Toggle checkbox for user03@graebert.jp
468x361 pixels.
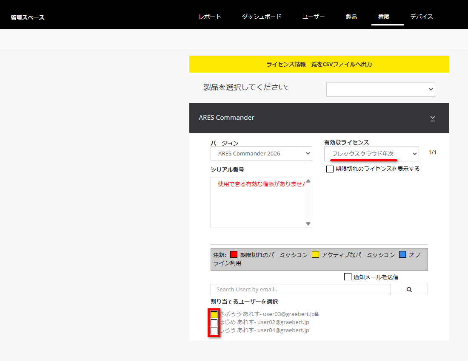click(214, 315)
